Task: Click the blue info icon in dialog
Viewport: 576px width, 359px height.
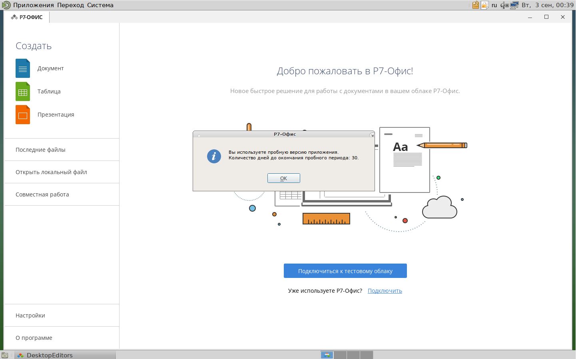Action: point(214,156)
